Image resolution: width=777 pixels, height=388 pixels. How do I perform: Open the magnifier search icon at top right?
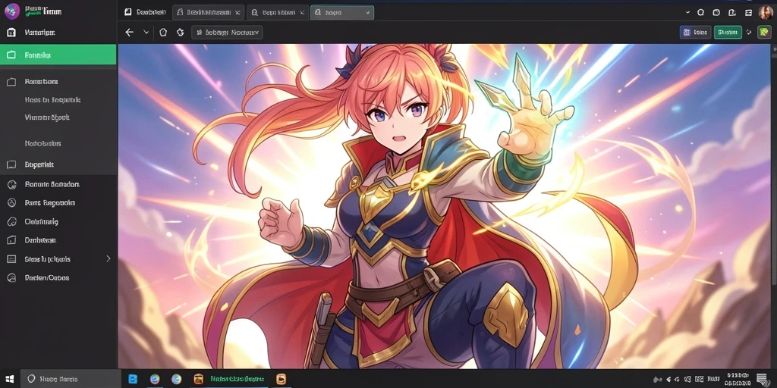700,12
